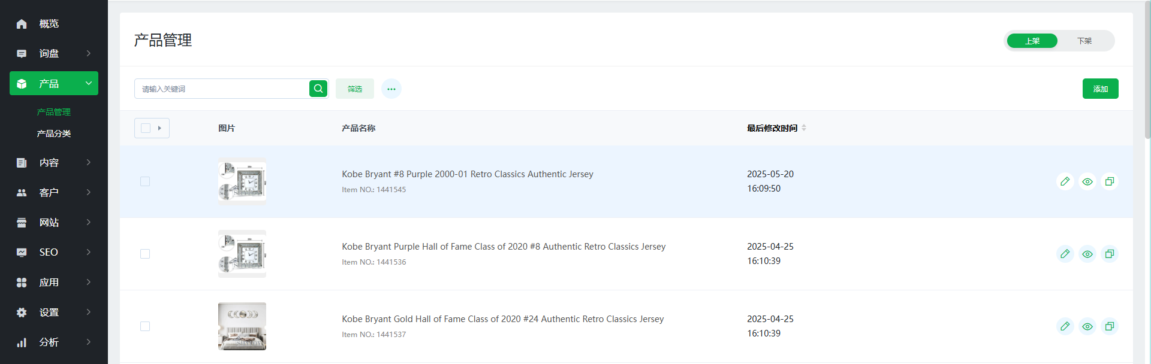
Task: Click the green search magnifier button
Action: [318, 89]
